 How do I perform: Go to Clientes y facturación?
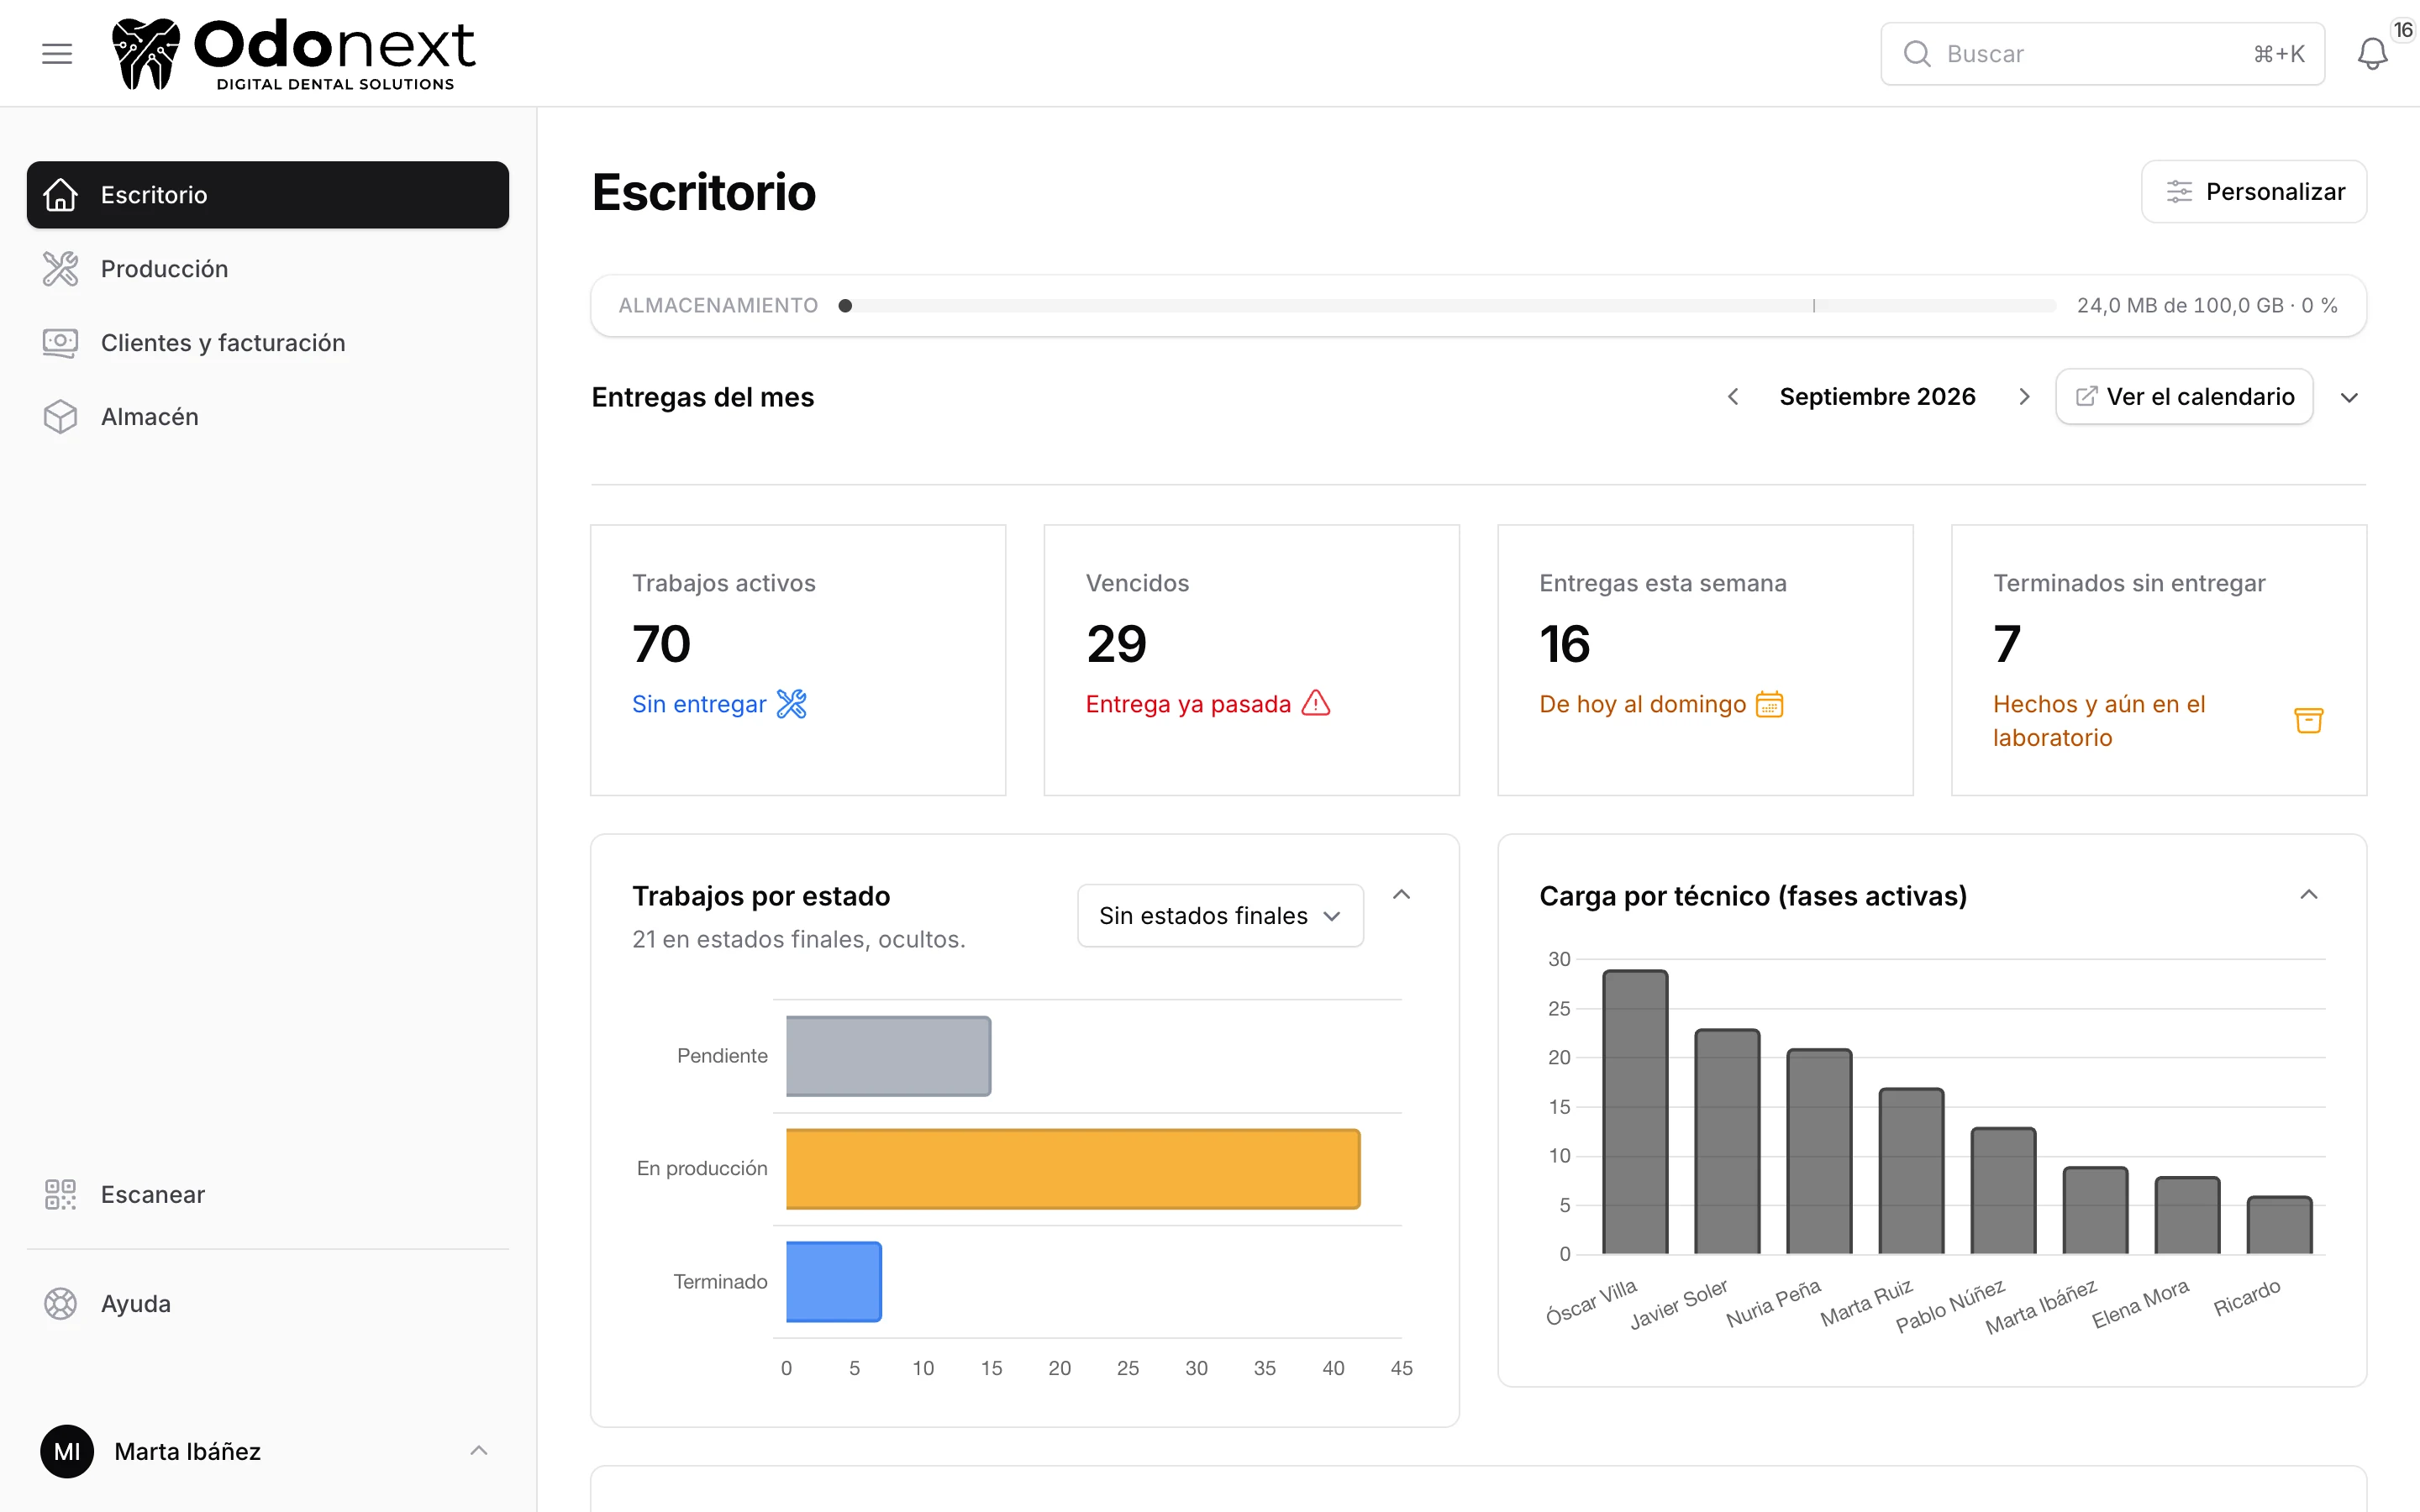268,343
